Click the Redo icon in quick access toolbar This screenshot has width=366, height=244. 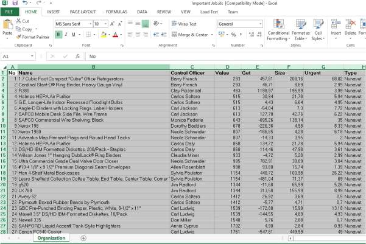pyautogui.click(x=39, y=3)
